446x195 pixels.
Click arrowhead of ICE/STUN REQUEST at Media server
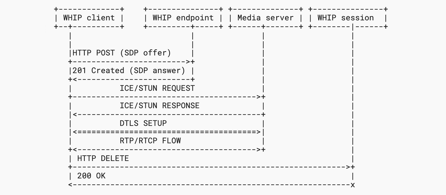(x=259, y=97)
